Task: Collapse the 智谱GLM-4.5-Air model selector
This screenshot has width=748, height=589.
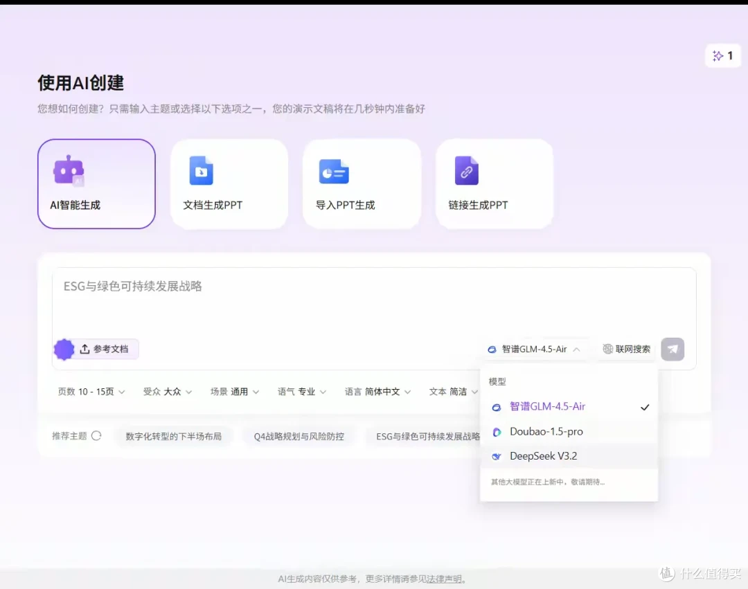Action: pos(534,350)
